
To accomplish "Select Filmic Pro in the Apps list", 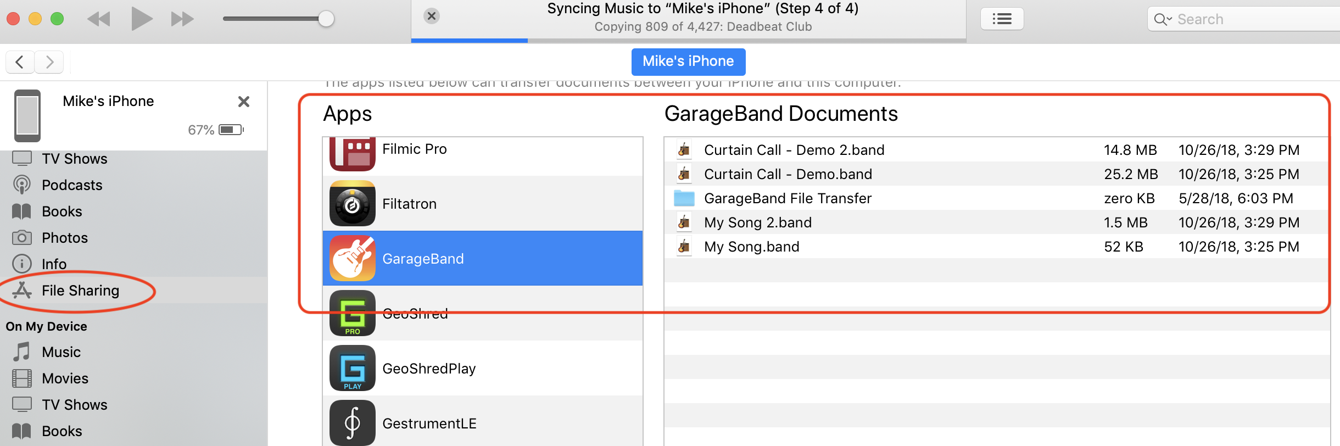I will (x=483, y=157).
